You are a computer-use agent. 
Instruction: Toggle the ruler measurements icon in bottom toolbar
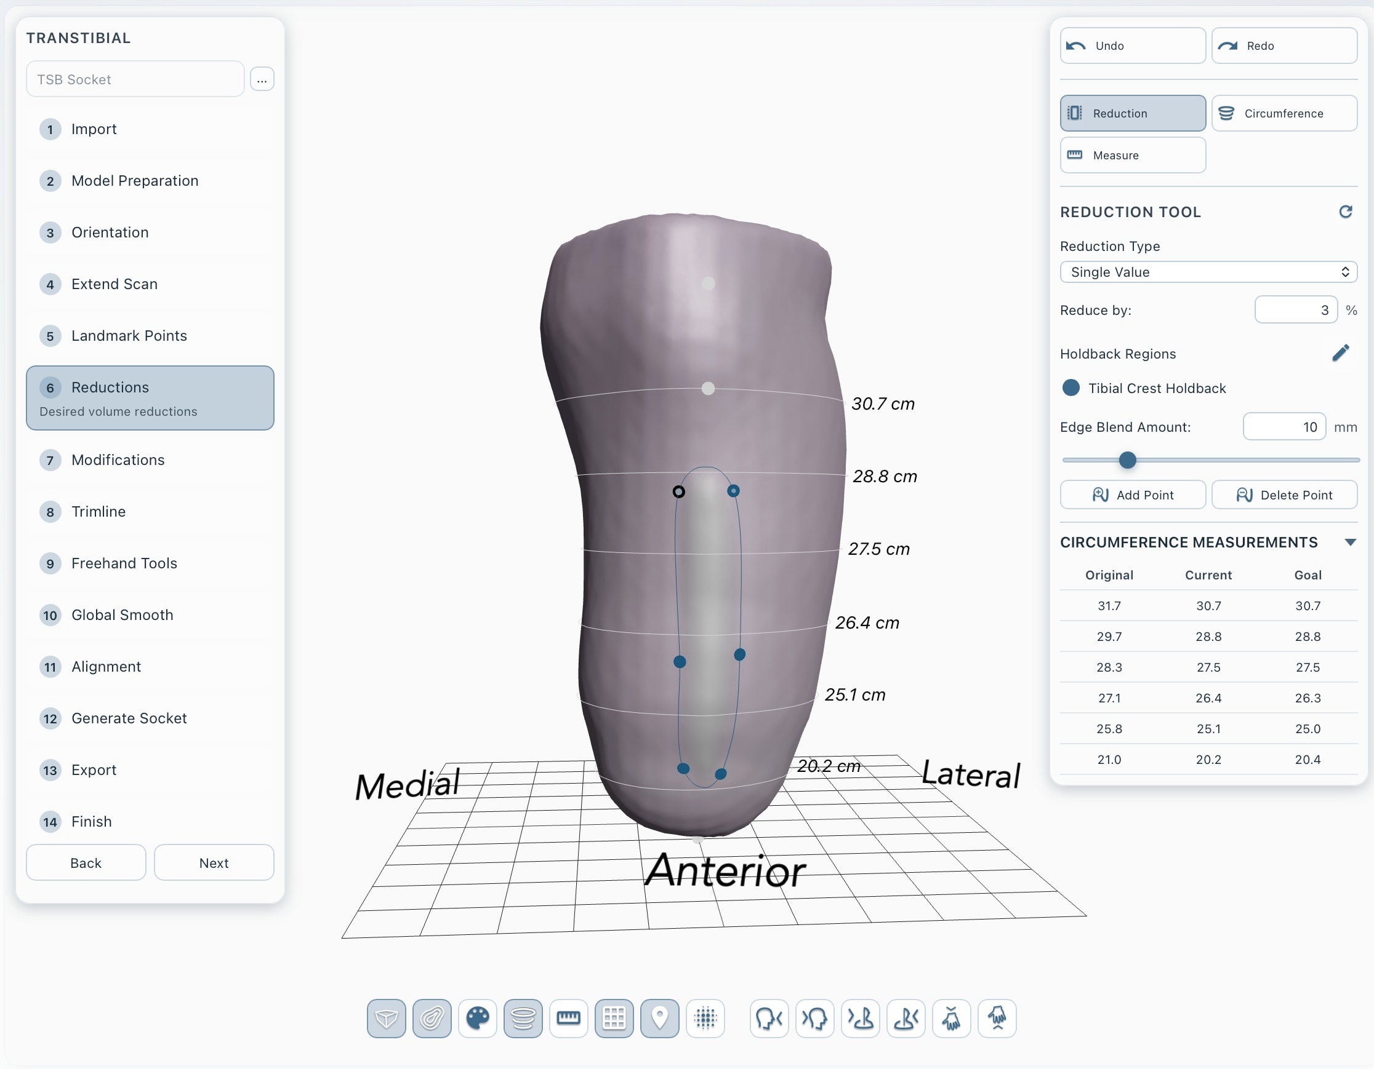tap(569, 1017)
